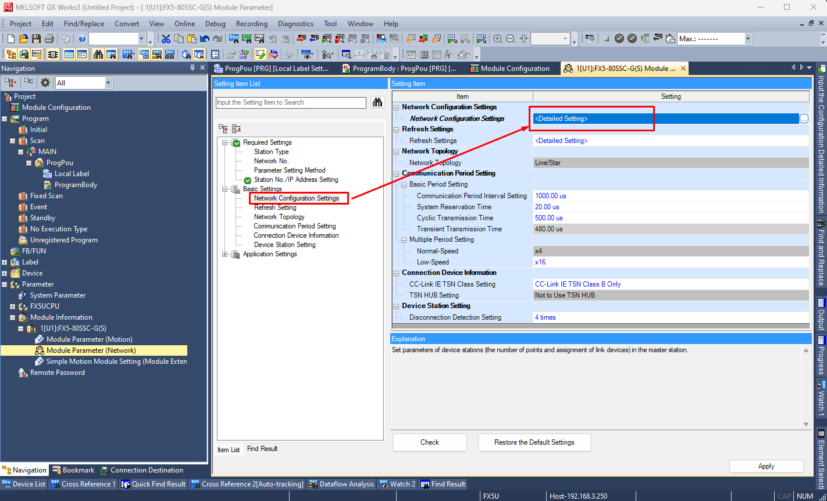Collapse Communication Period Setting group

click(397, 173)
